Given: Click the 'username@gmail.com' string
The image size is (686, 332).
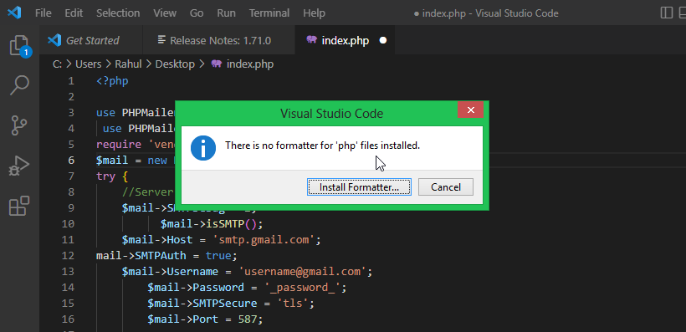Looking at the screenshot, I should click(302, 272).
